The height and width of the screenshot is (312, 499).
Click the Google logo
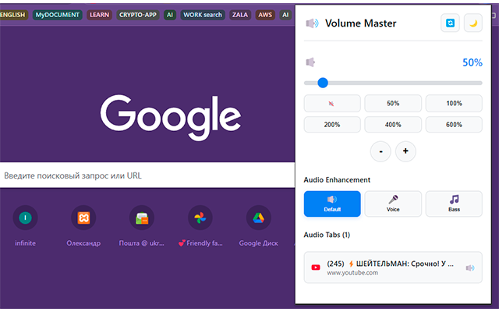pos(171,118)
